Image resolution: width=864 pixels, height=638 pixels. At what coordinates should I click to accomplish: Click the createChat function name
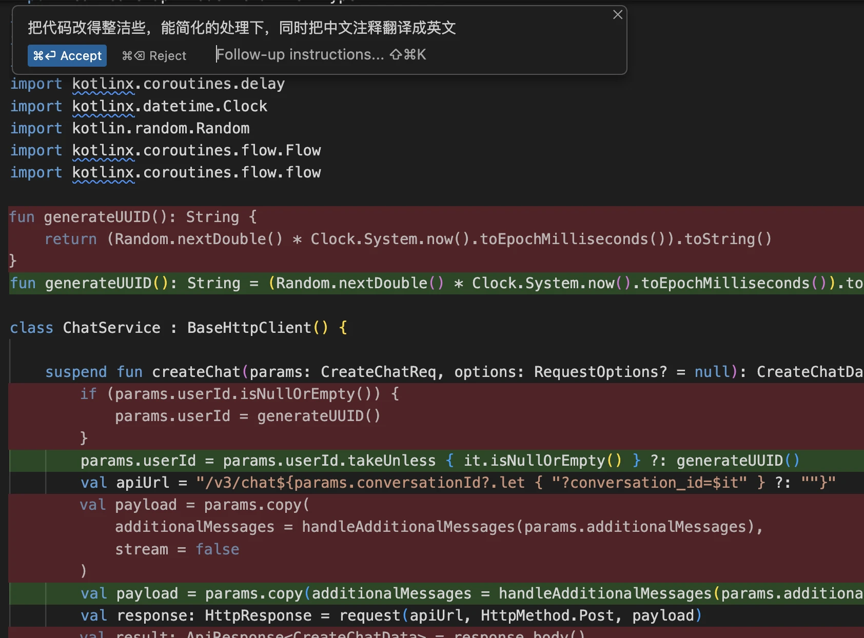pyautogui.click(x=196, y=372)
